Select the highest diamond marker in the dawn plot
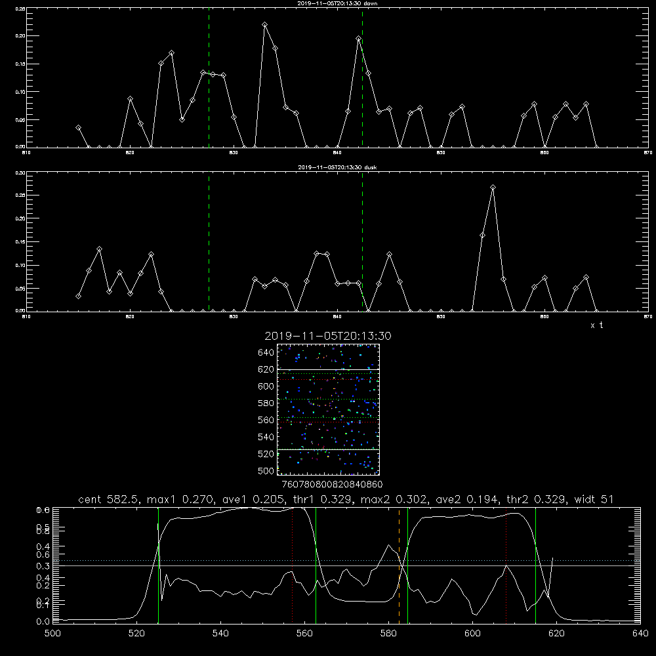The height and width of the screenshot is (656, 656). (264, 25)
